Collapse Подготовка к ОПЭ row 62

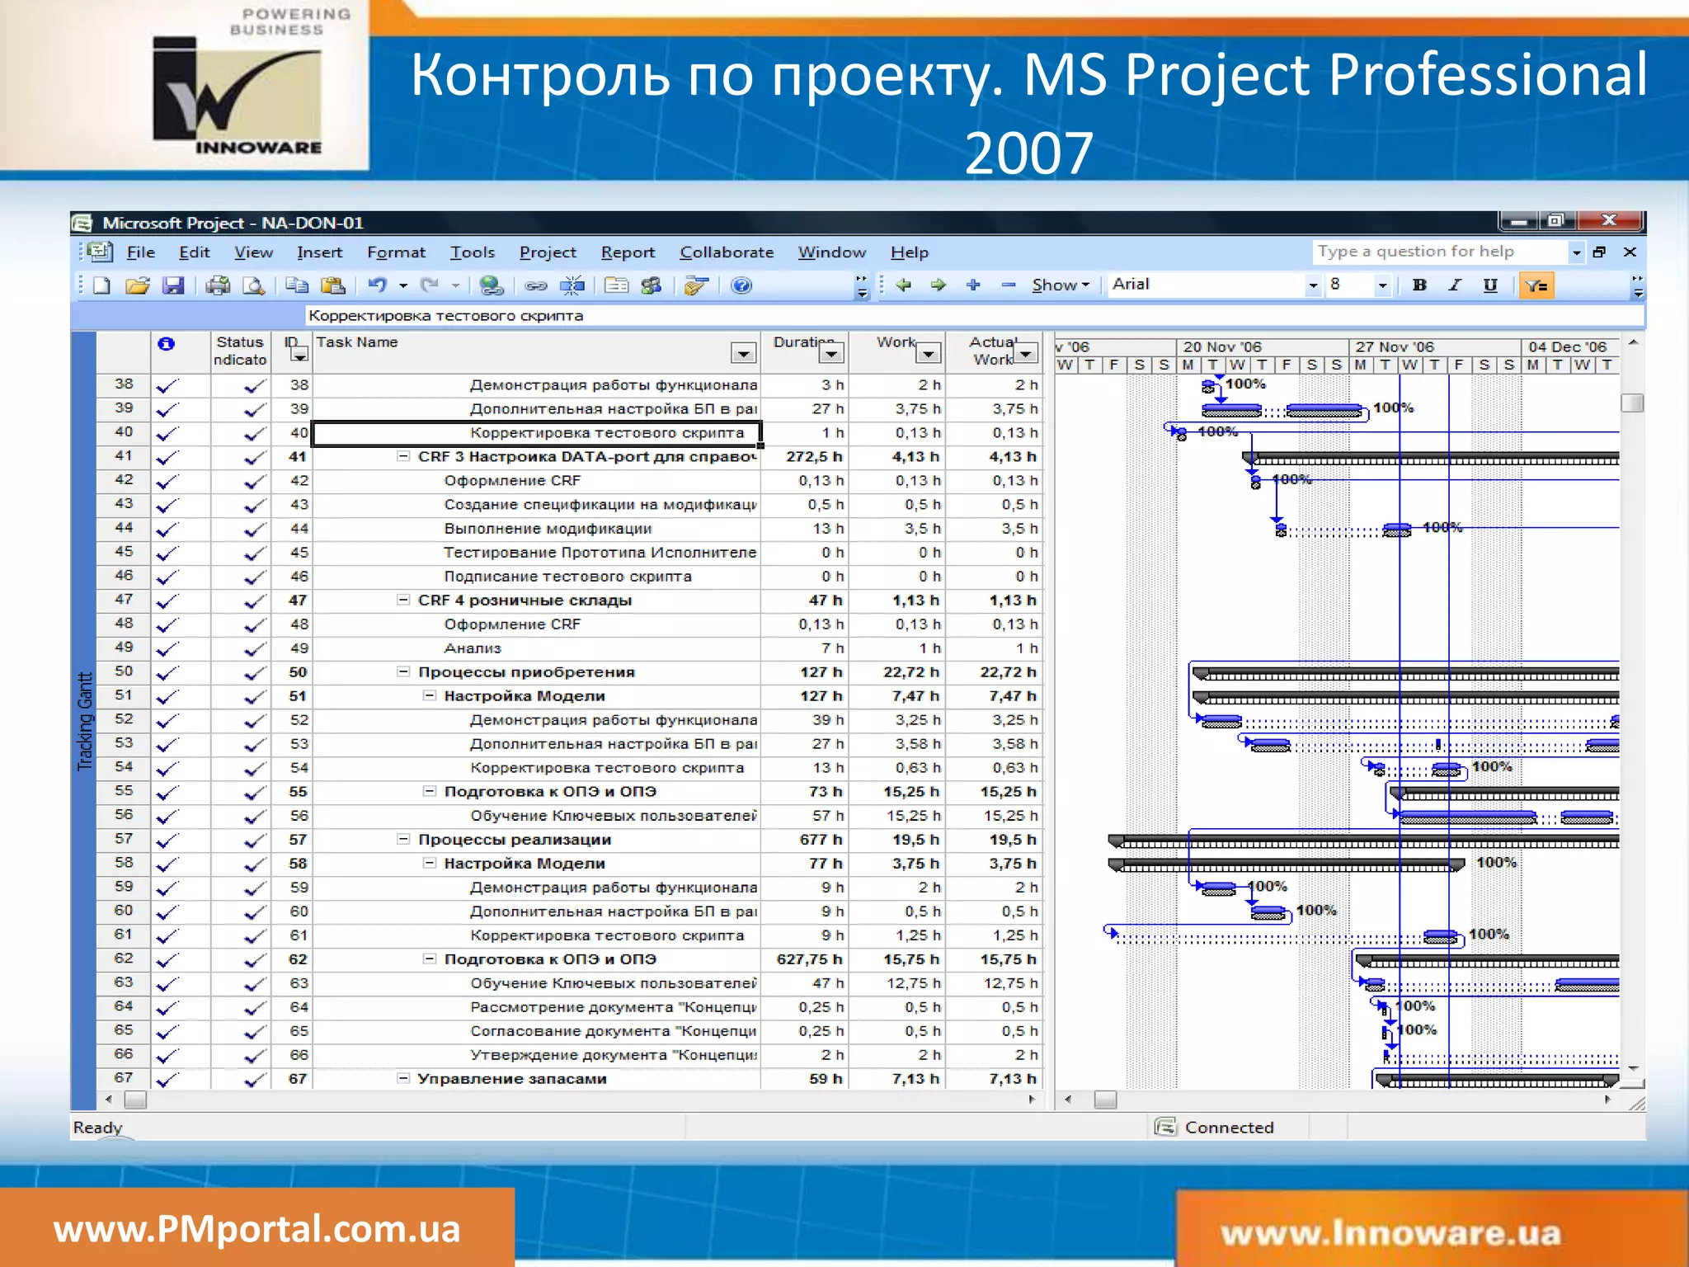[x=430, y=958]
